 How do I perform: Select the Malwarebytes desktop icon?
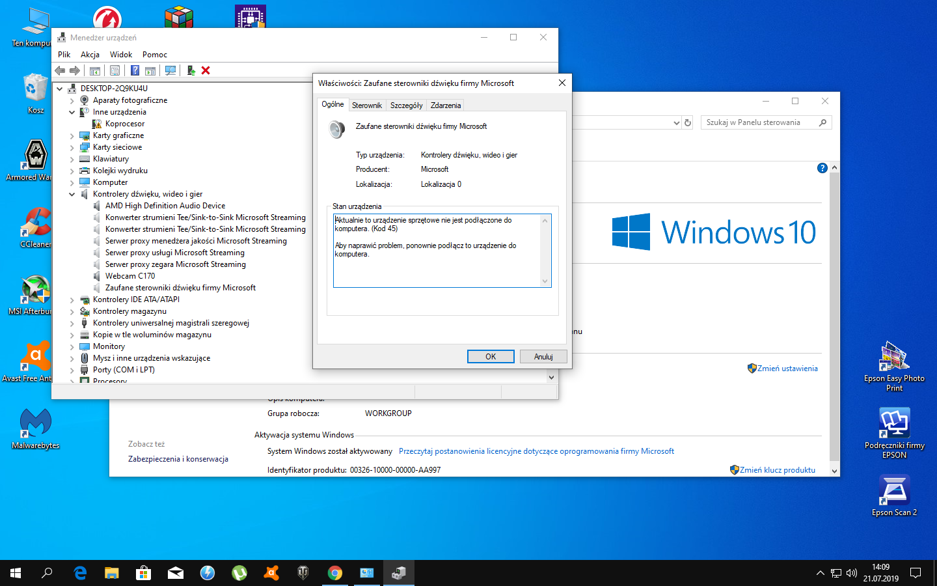pyautogui.click(x=36, y=428)
